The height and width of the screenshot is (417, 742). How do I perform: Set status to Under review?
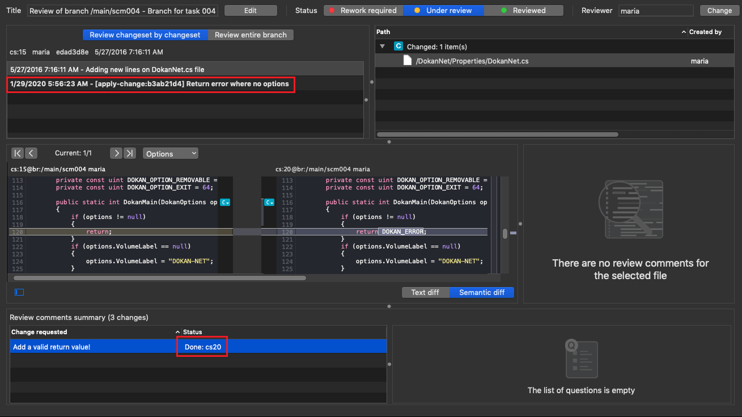(x=443, y=11)
